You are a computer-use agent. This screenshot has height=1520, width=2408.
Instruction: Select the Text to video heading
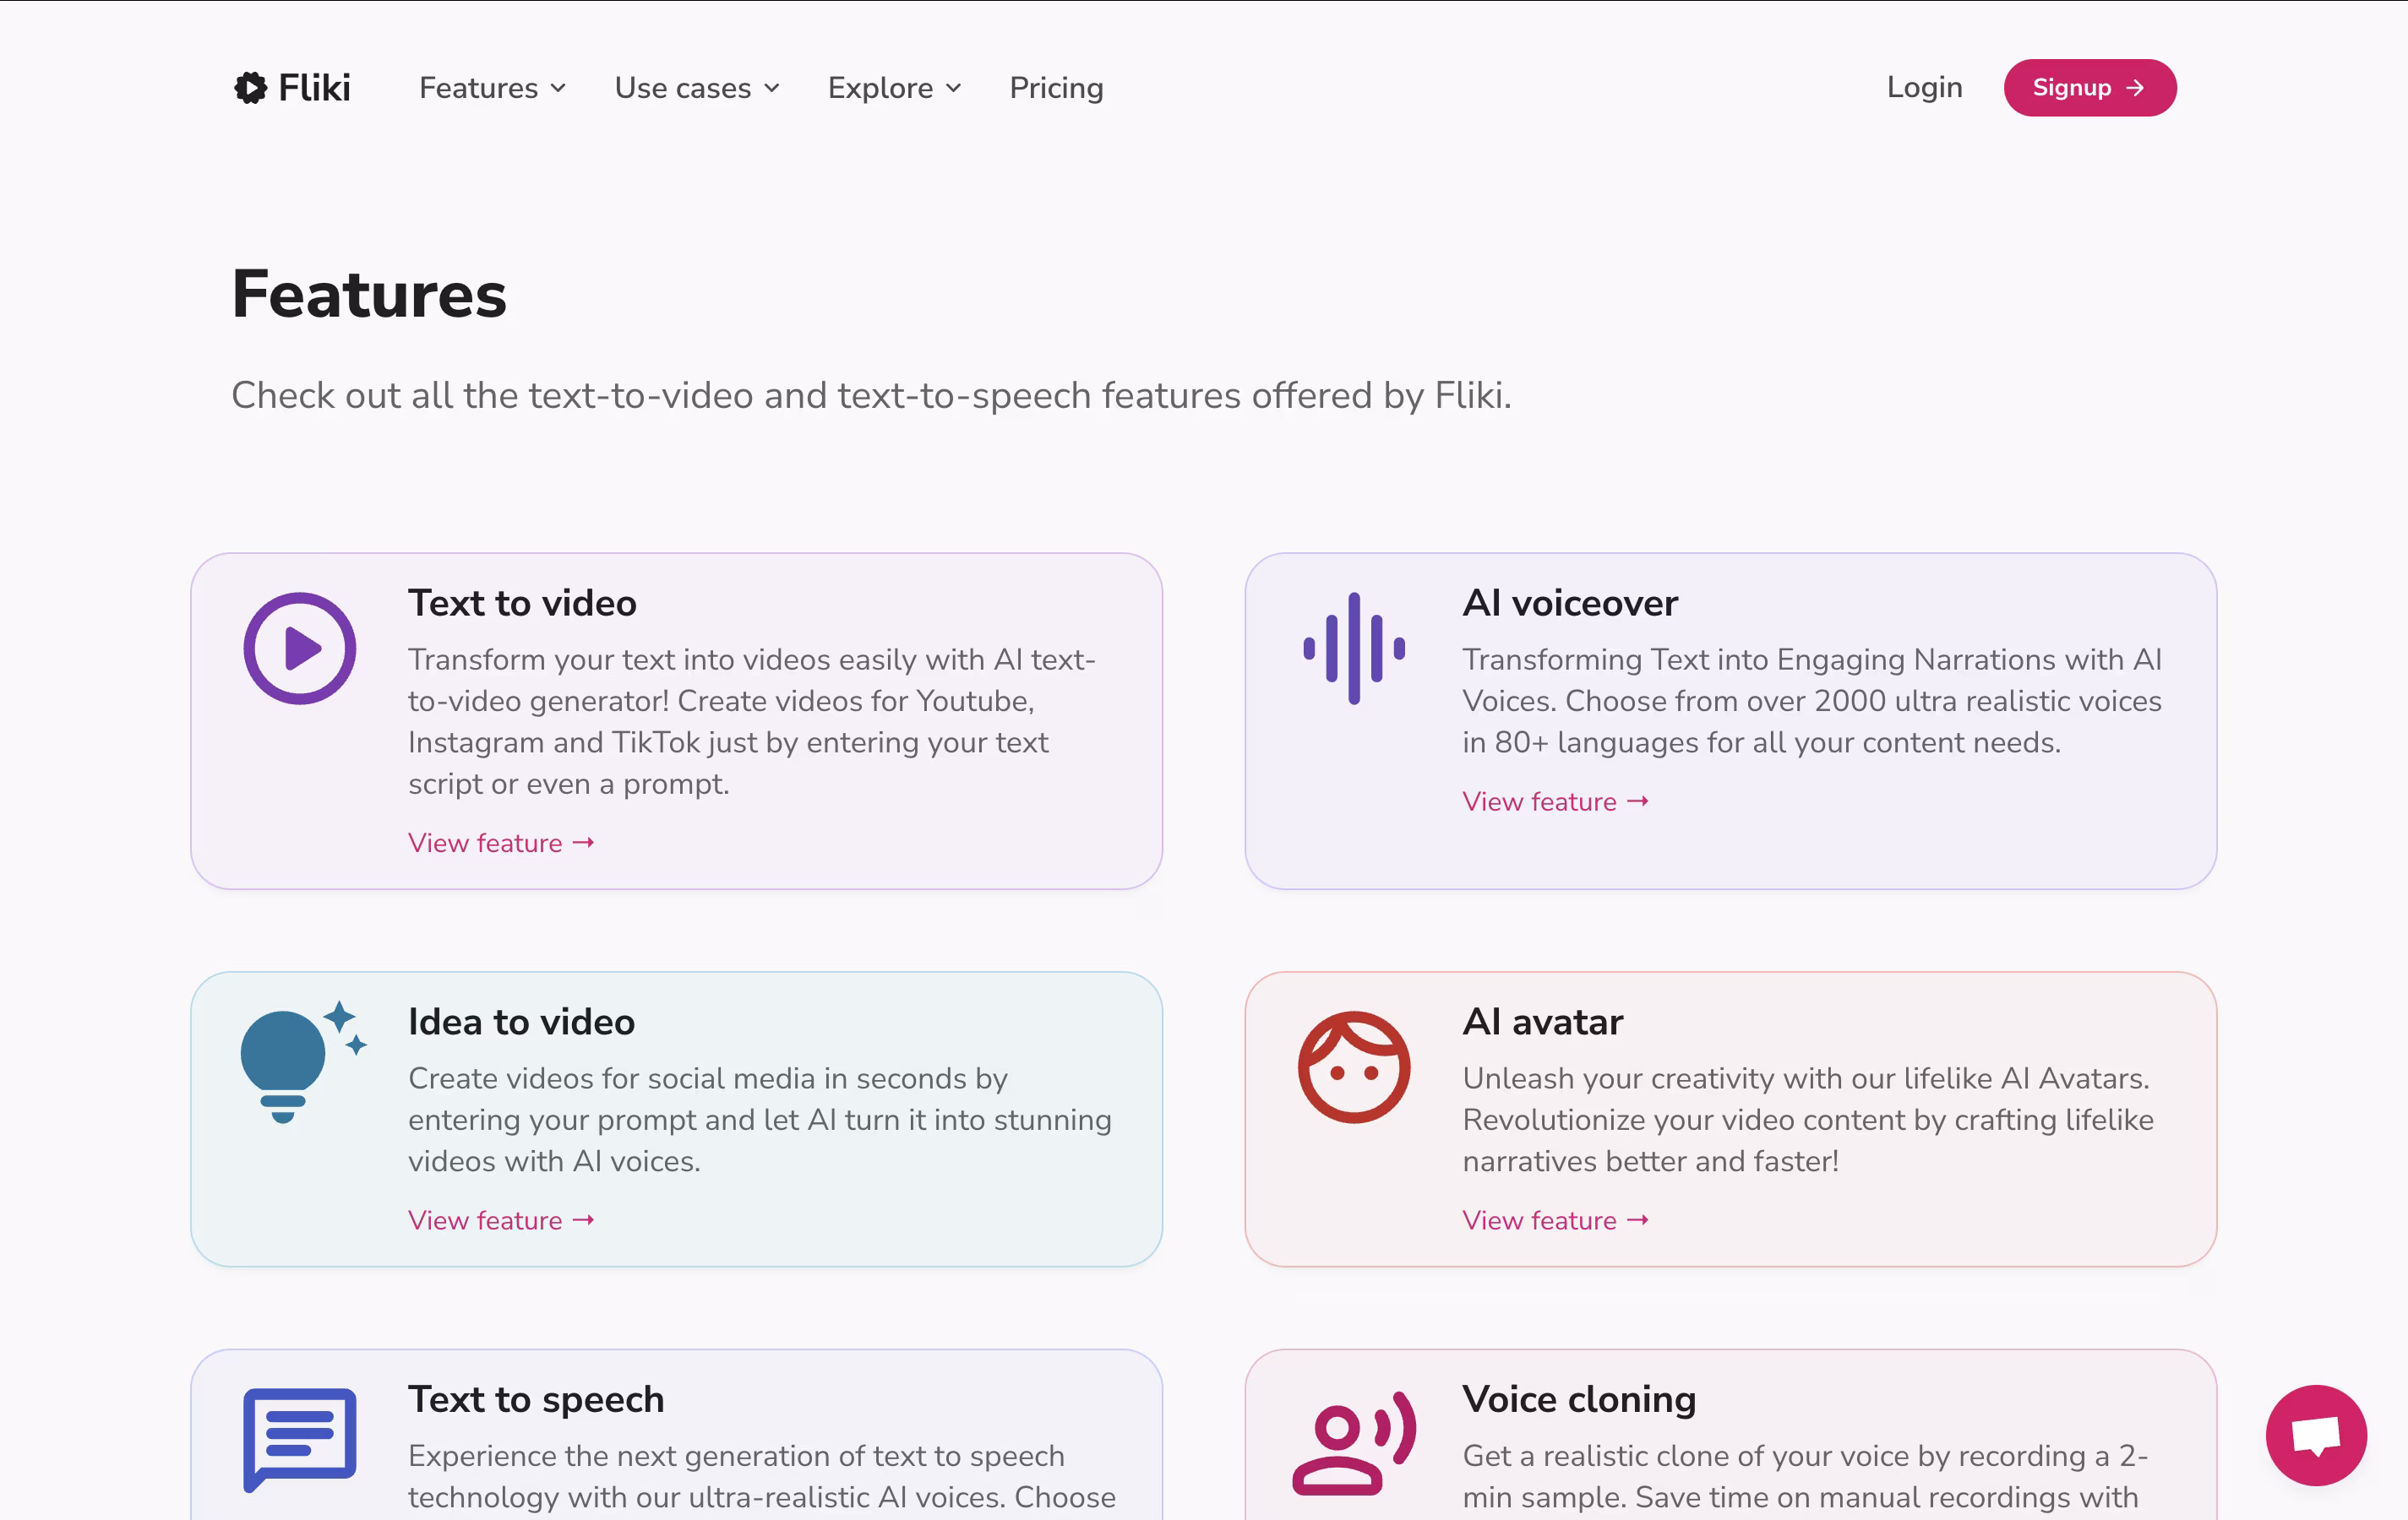point(522,603)
